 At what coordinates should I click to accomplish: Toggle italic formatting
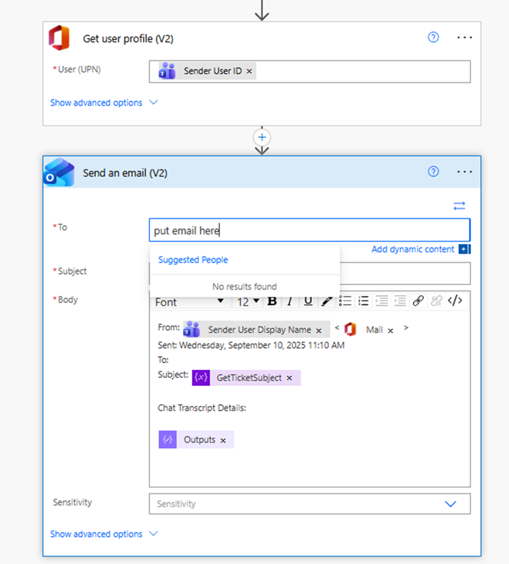click(x=289, y=301)
